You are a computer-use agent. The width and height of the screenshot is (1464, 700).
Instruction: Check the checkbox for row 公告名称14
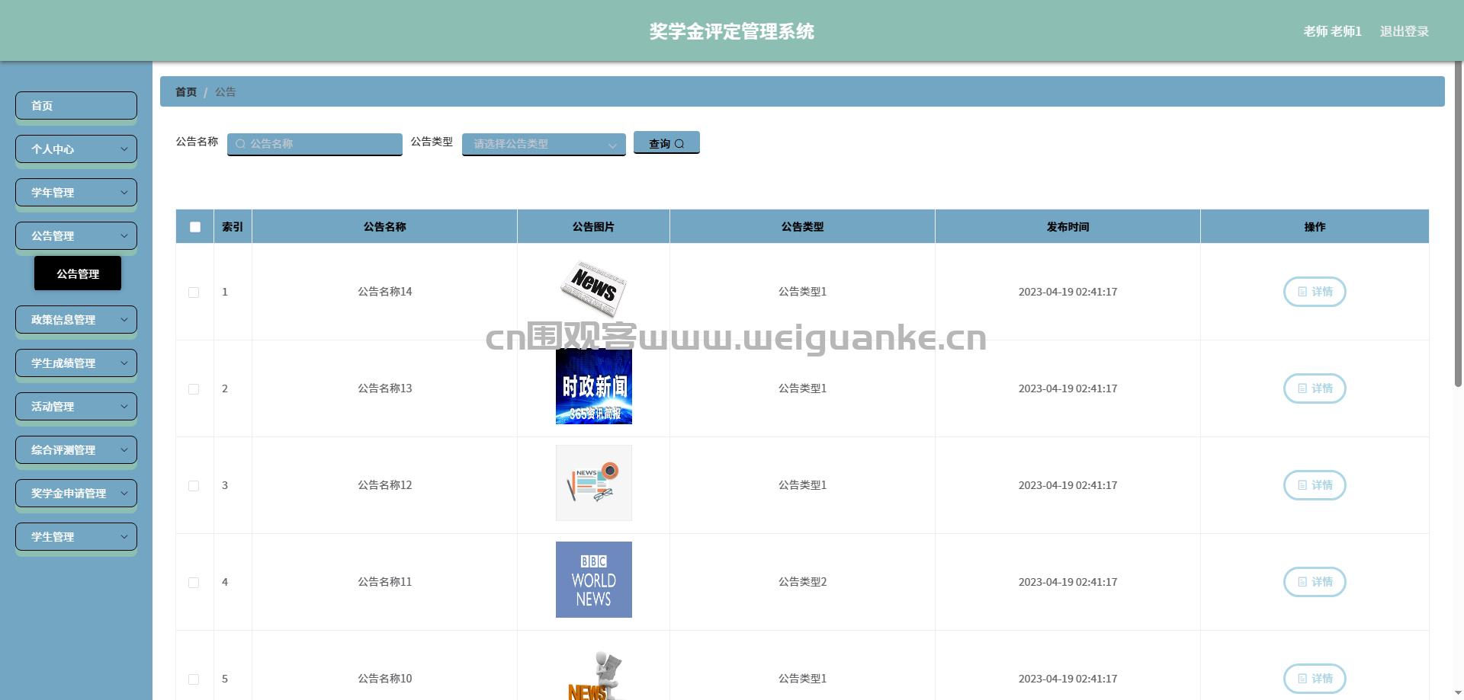194,292
